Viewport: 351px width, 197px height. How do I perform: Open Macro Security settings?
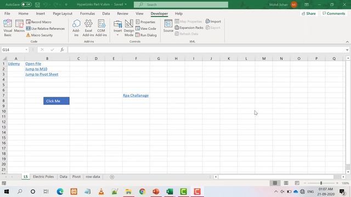point(39,35)
